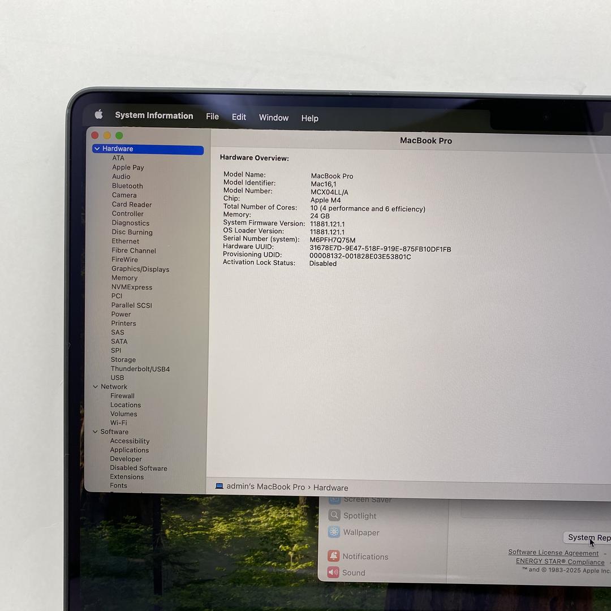Open the File menu

pos(212,117)
